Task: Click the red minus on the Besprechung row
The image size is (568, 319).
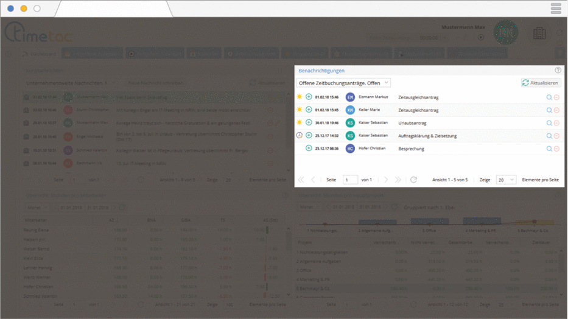Action: (x=556, y=149)
